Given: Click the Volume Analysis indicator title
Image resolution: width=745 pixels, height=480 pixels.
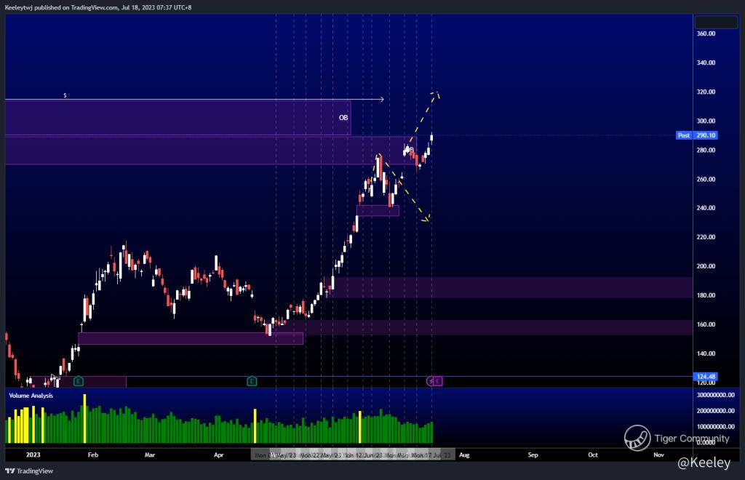Looking at the screenshot, I should (31, 396).
